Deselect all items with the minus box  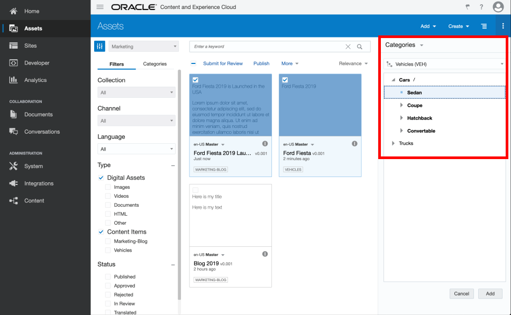click(193, 63)
